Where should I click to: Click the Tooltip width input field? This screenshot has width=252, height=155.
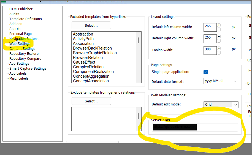tap(210, 50)
